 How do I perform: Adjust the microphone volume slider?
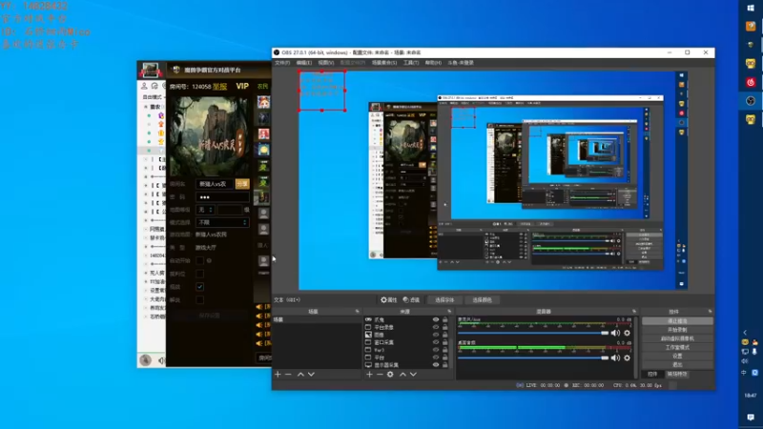533,333
